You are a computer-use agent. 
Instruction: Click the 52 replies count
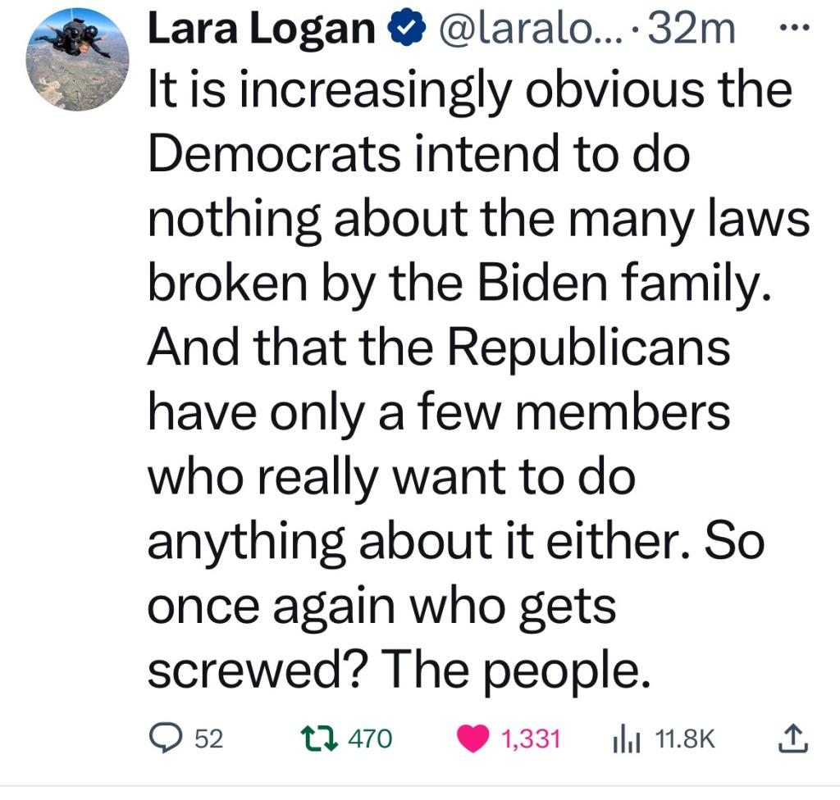coord(210,739)
